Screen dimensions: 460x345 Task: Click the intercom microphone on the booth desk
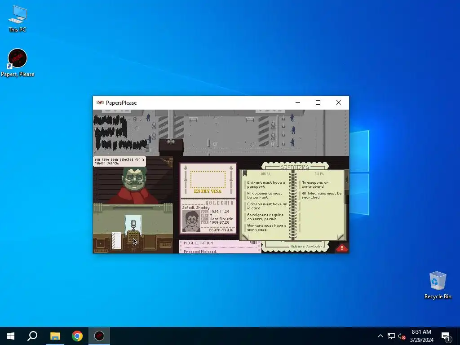click(133, 224)
